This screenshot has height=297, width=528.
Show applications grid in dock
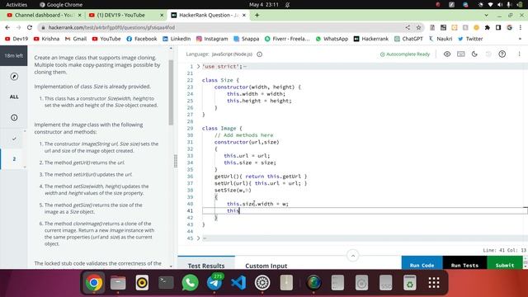(x=434, y=282)
